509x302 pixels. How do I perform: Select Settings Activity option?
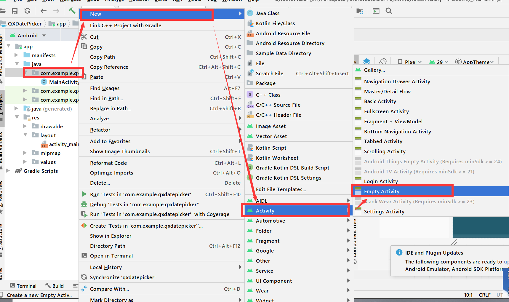pos(431,212)
